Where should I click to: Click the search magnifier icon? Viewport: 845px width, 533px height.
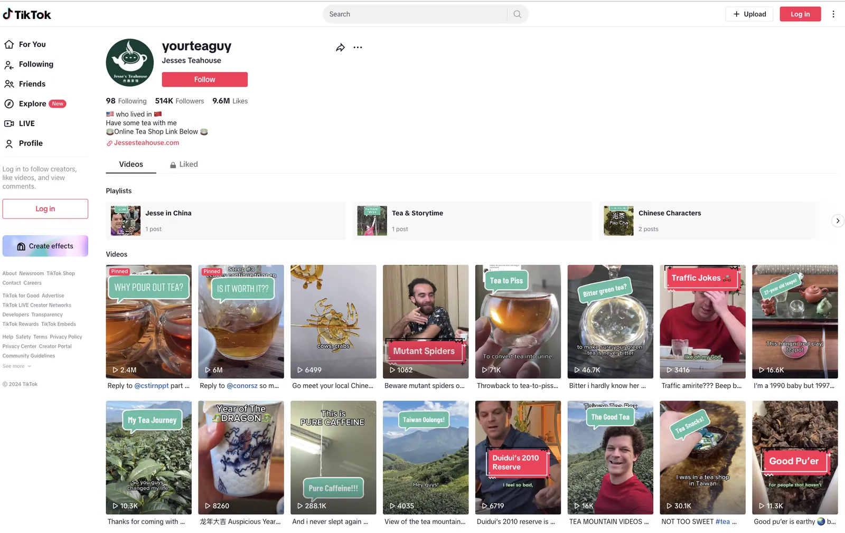tap(518, 14)
